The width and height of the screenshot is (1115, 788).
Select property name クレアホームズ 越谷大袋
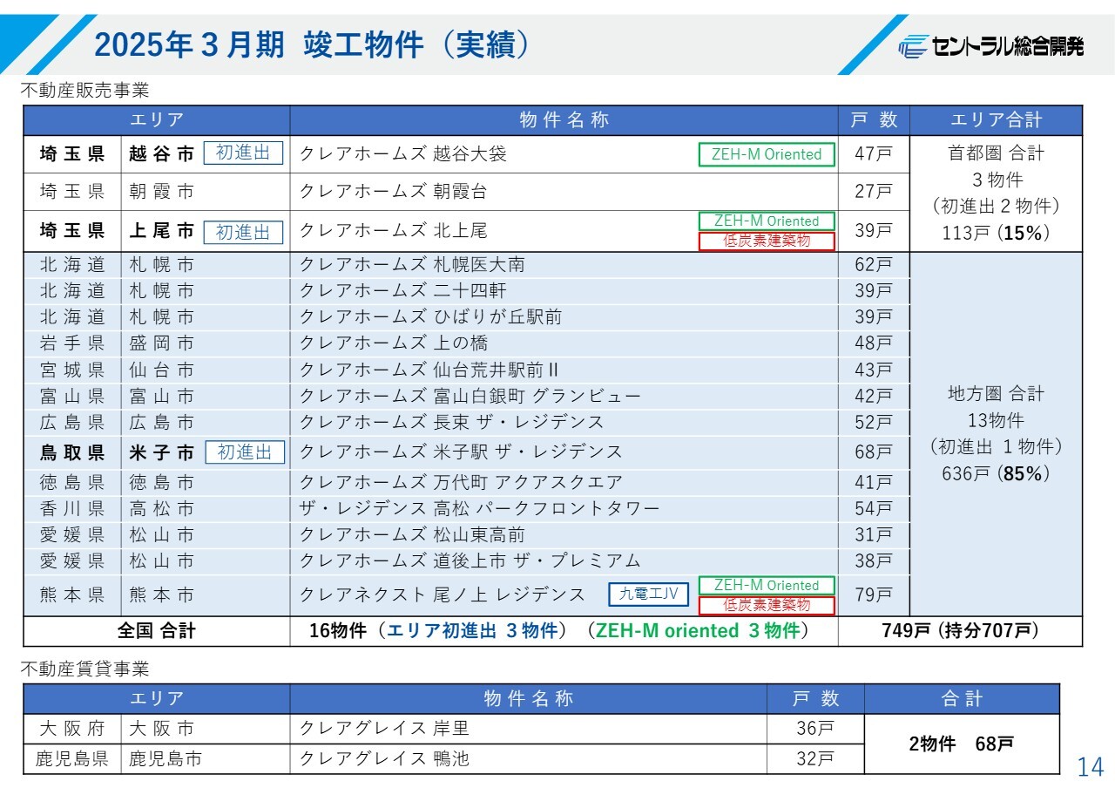402,154
